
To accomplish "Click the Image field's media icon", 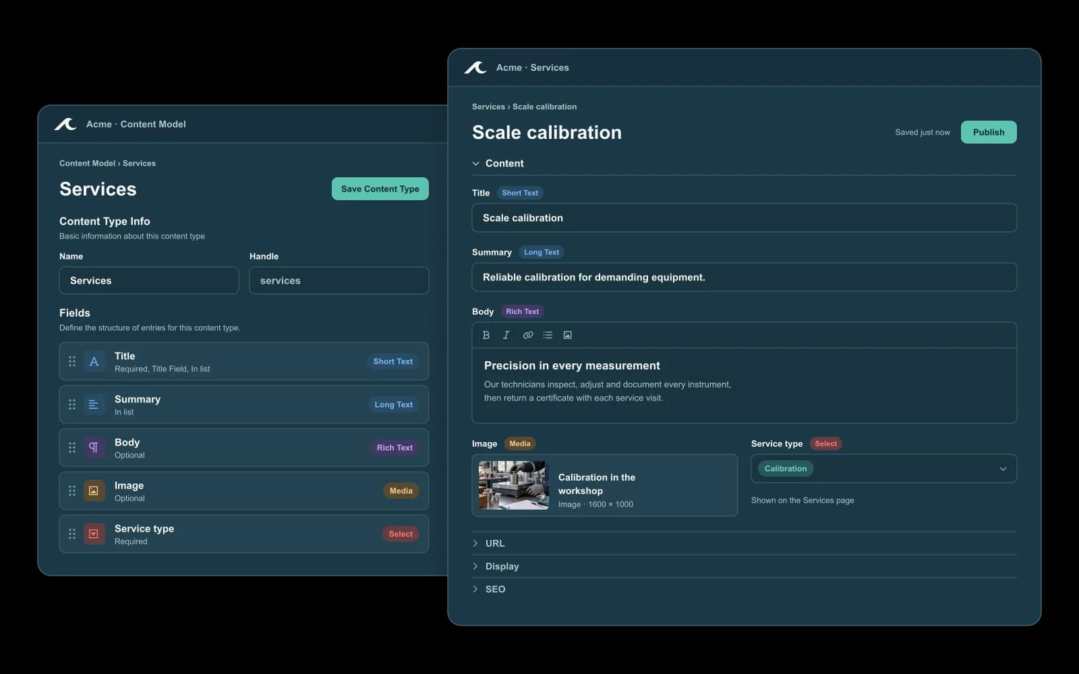I will click(94, 491).
